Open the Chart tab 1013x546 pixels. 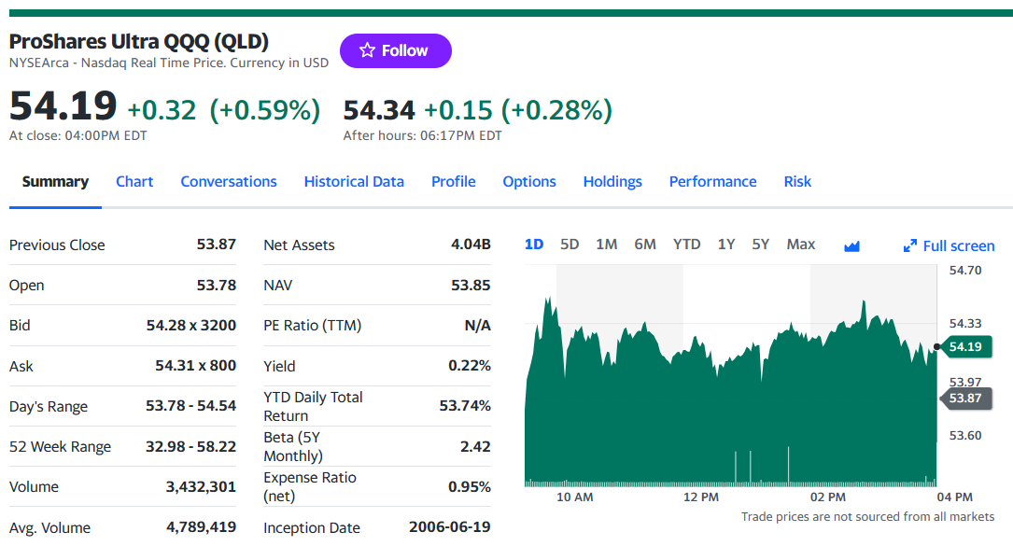pyautogui.click(x=134, y=182)
